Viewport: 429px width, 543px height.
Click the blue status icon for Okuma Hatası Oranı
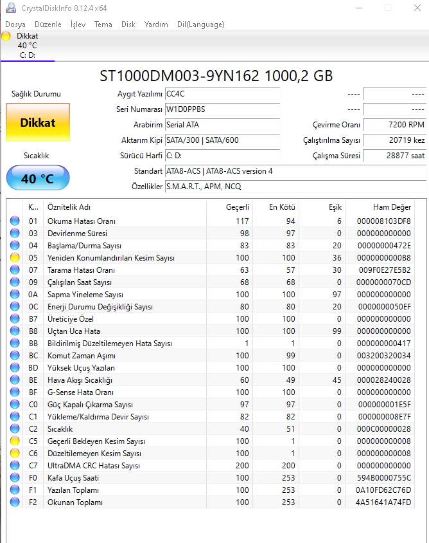click(x=15, y=221)
